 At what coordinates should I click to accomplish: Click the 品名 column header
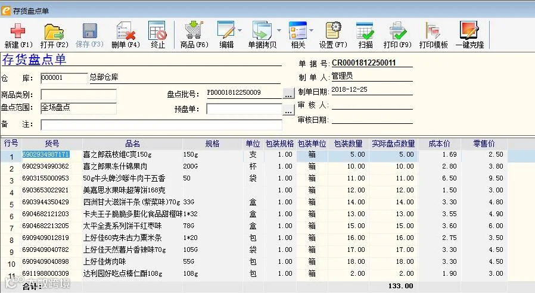pyautogui.click(x=132, y=144)
